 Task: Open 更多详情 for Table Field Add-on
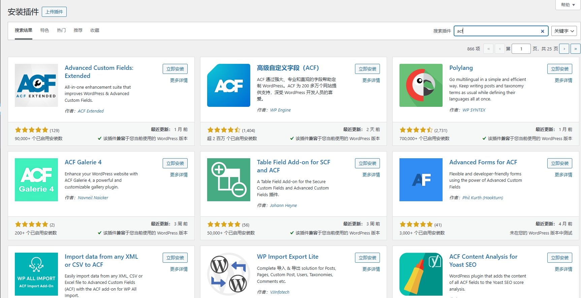click(x=371, y=175)
